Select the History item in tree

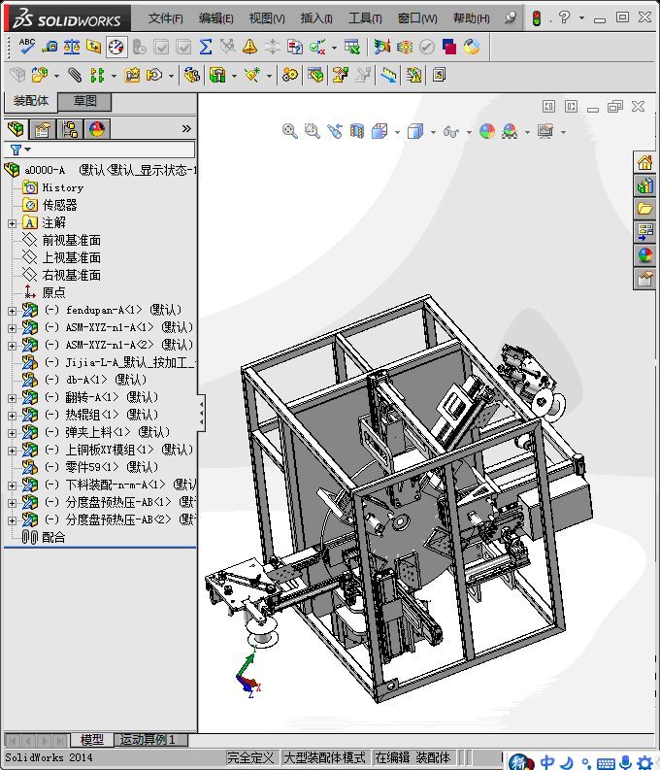62,187
